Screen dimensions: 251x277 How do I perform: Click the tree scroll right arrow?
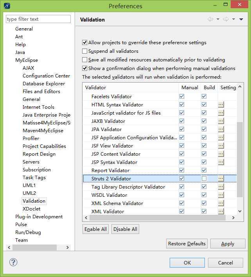67,247
